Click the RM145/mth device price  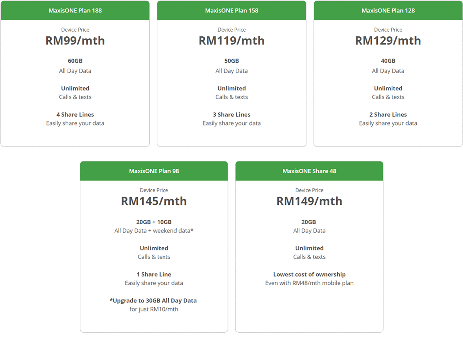click(154, 201)
